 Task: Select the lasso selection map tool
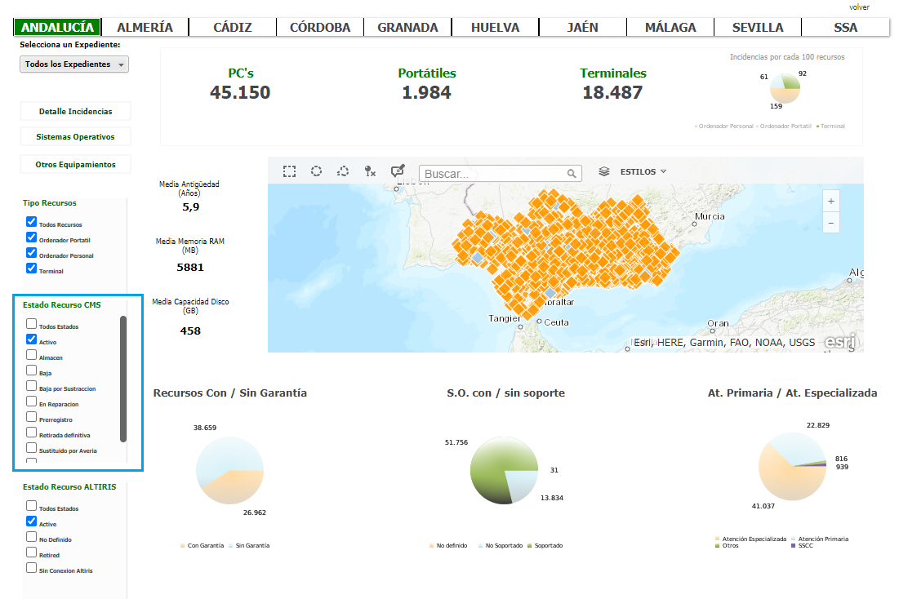point(343,171)
